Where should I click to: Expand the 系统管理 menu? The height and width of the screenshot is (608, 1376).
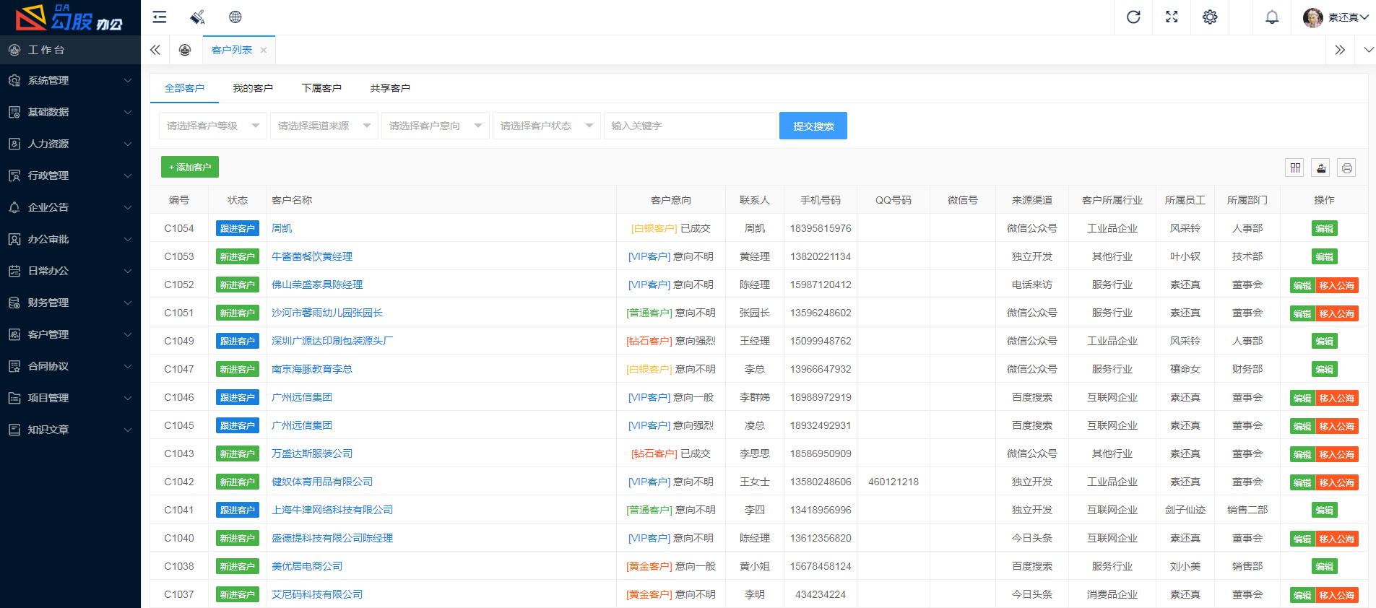tap(70, 80)
